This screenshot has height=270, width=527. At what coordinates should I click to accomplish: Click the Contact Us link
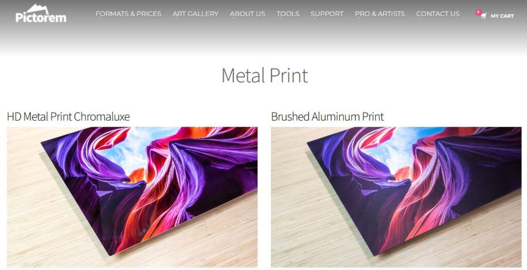[x=437, y=14]
